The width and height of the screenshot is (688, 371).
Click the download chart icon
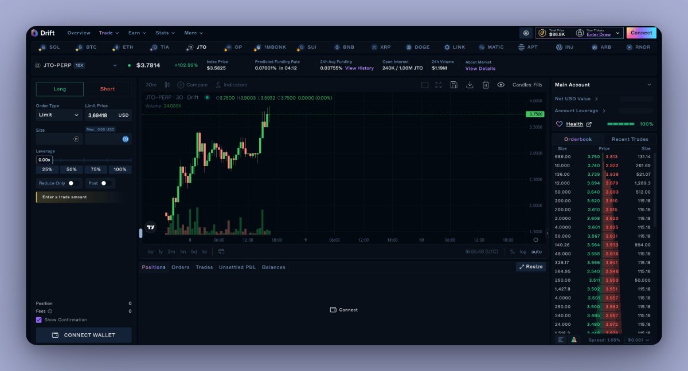(470, 85)
